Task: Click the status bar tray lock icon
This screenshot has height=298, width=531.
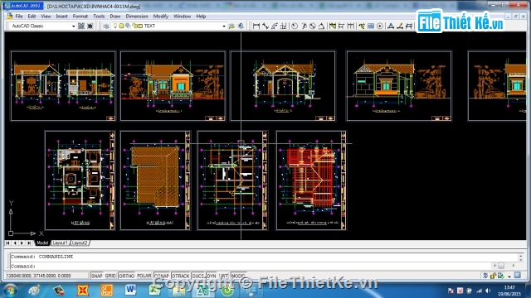Action: tap(493, 276)
